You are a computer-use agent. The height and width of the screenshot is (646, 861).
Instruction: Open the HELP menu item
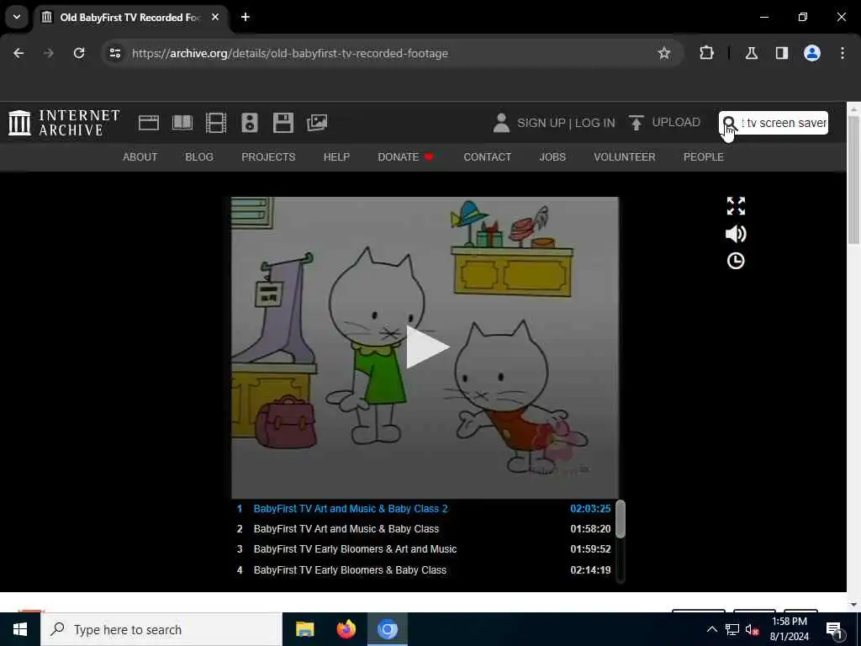pyautogui.click(x=336, y=157)
